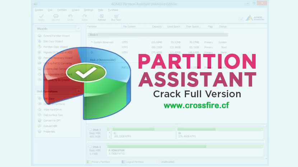Open Disk Copy Wizard link
Image resolution: width=298 pixels, height=167 pixels.
click(x=53, y=41)
